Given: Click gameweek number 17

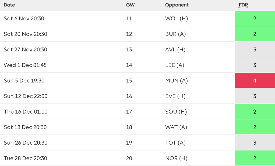Looking at the screenshot, I should pos(129,112).
